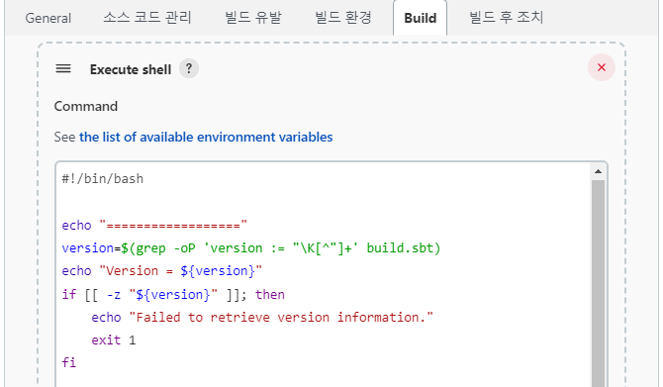Place cursor on the exit 1 line
The width and height of the screenshot is (663, 387).
pyautogui.click(x=114, y=340)
